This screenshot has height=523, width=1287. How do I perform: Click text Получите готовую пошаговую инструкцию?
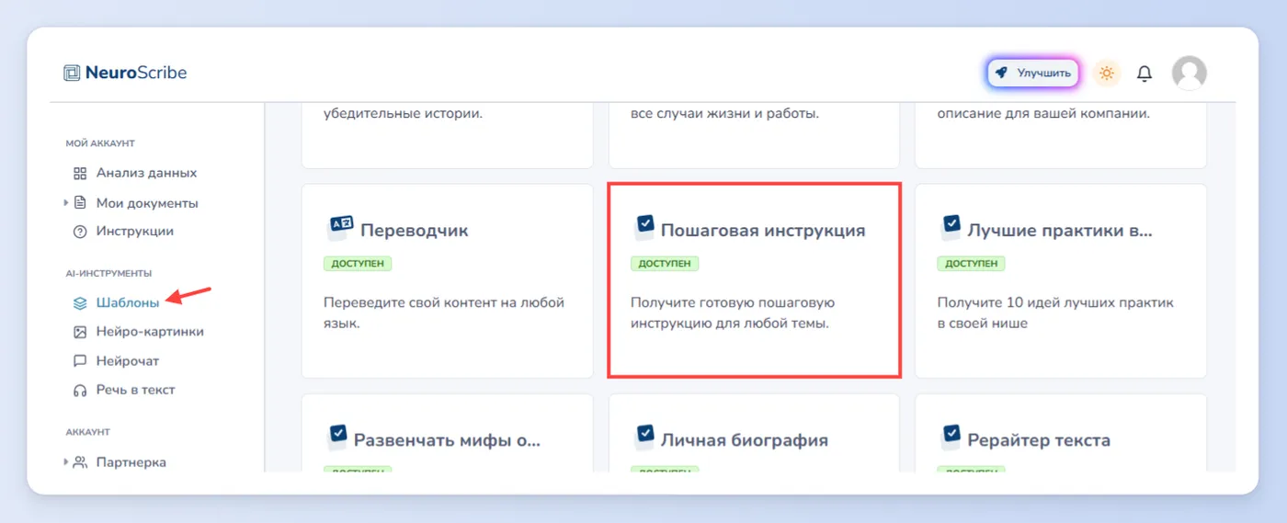tap(733, 312)
